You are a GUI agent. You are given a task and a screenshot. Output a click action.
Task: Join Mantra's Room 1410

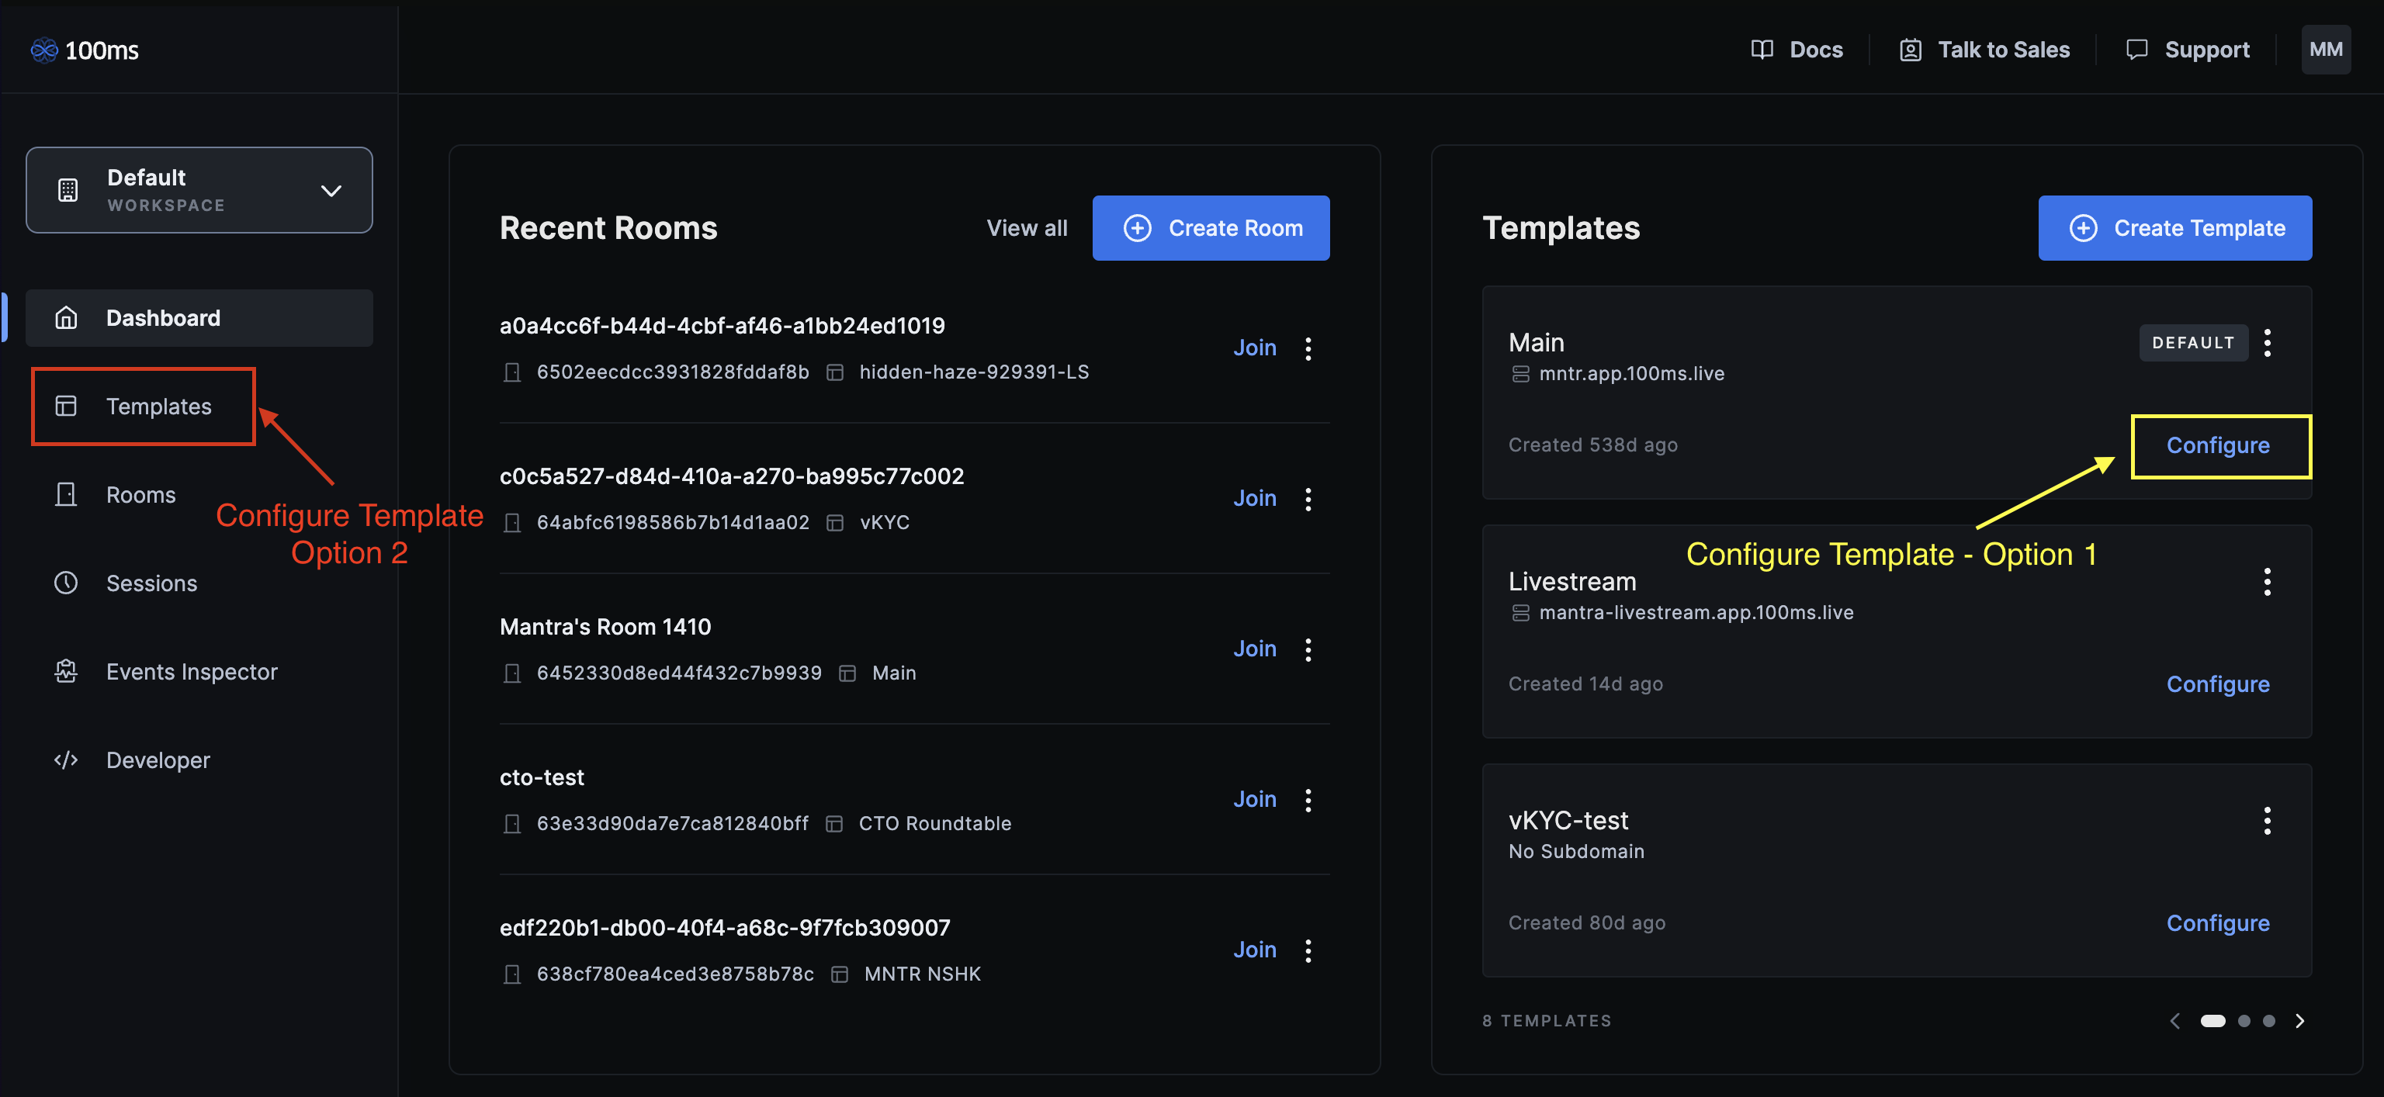[1254, 649]
